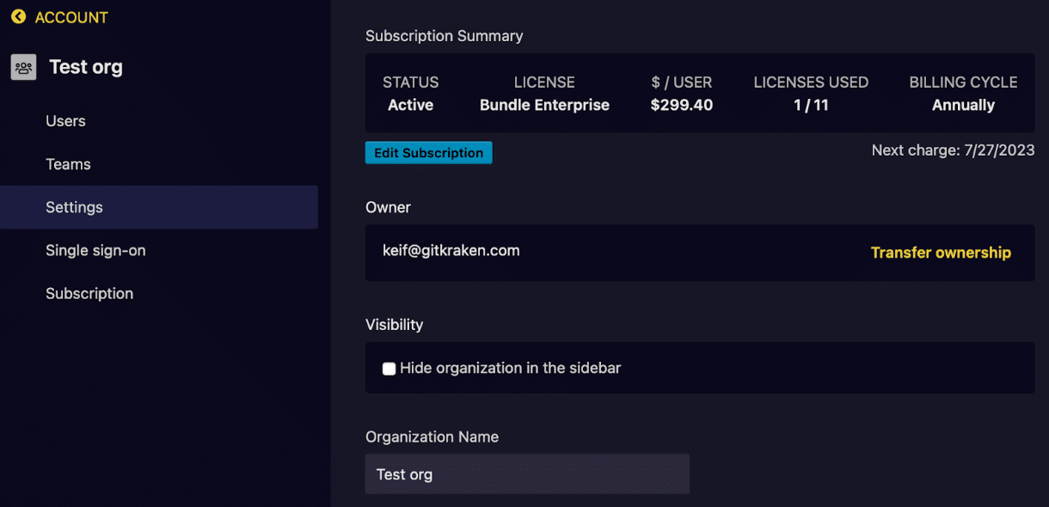The width and height of the screenshot is (1049, 507).
Task: Click the back arrow icon beside ACCOUNT
Action: 18,17
